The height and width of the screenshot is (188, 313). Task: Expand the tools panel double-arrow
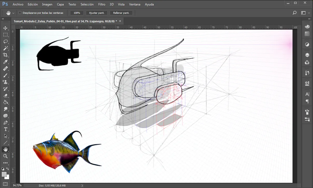[x=3, y=19]
